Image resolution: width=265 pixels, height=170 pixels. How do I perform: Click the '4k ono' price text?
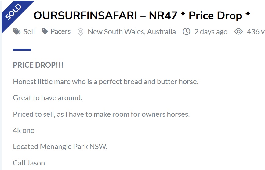point(24,130)
